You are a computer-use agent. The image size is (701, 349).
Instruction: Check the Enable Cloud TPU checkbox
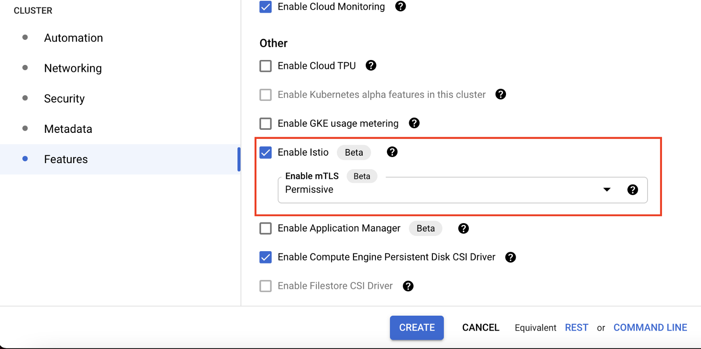(x=266, y=66)
